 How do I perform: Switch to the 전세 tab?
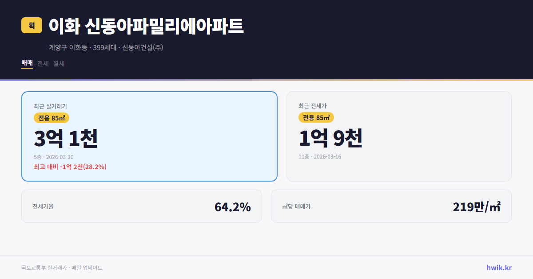42,63
